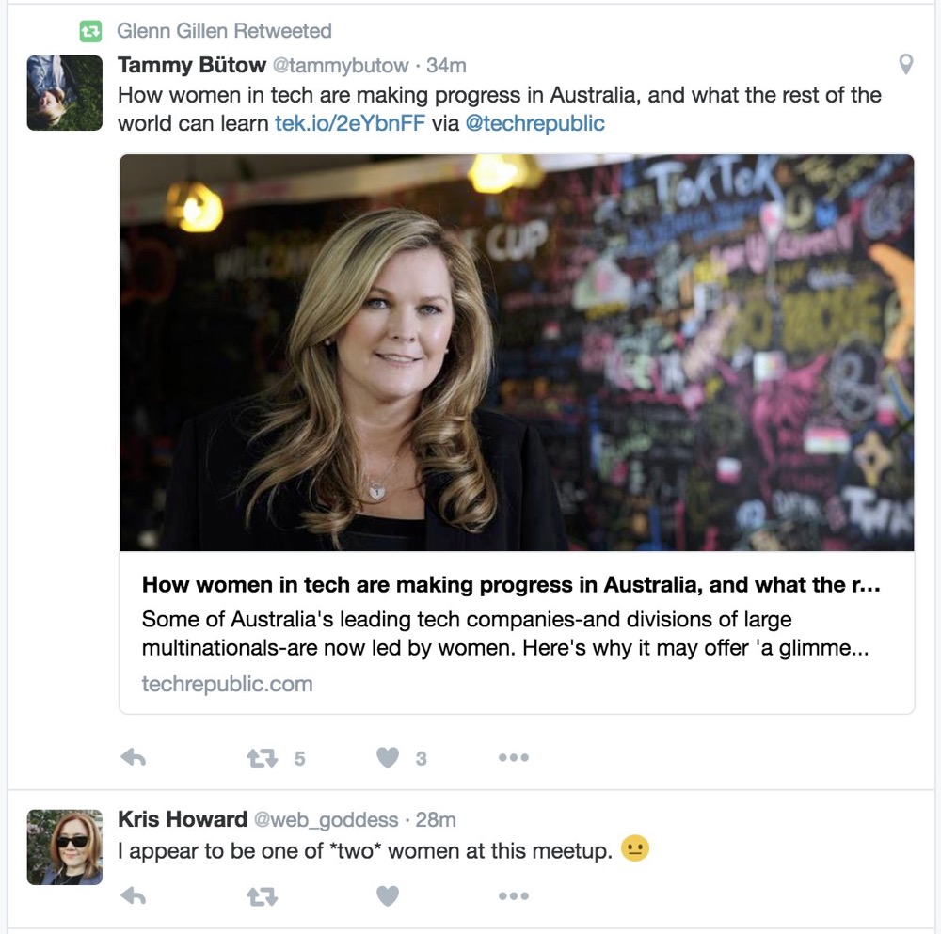Open the article preview image
Screen dimensions: 941x934
click(517, 353)
